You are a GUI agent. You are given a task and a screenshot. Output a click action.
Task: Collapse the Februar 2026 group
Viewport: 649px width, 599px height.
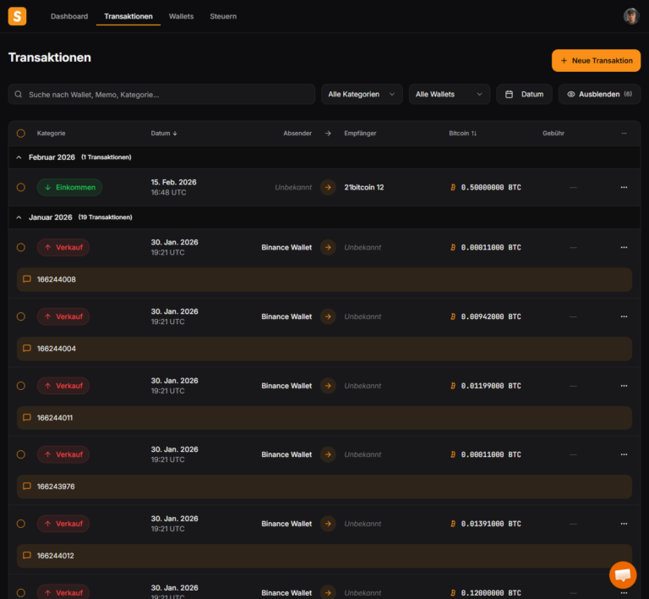click(x=19, y=157)
